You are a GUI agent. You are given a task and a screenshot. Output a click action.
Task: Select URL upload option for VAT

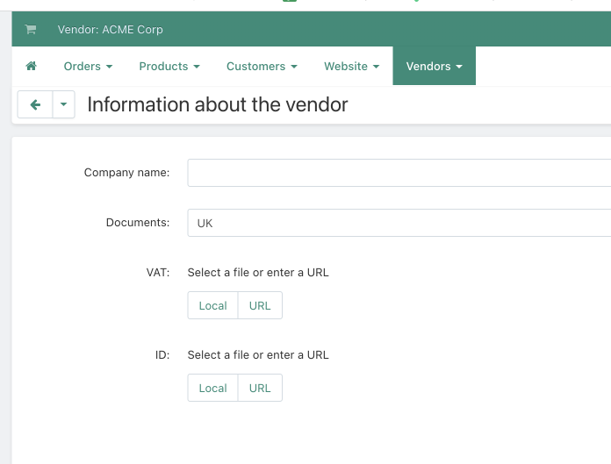tap(260, 305)
